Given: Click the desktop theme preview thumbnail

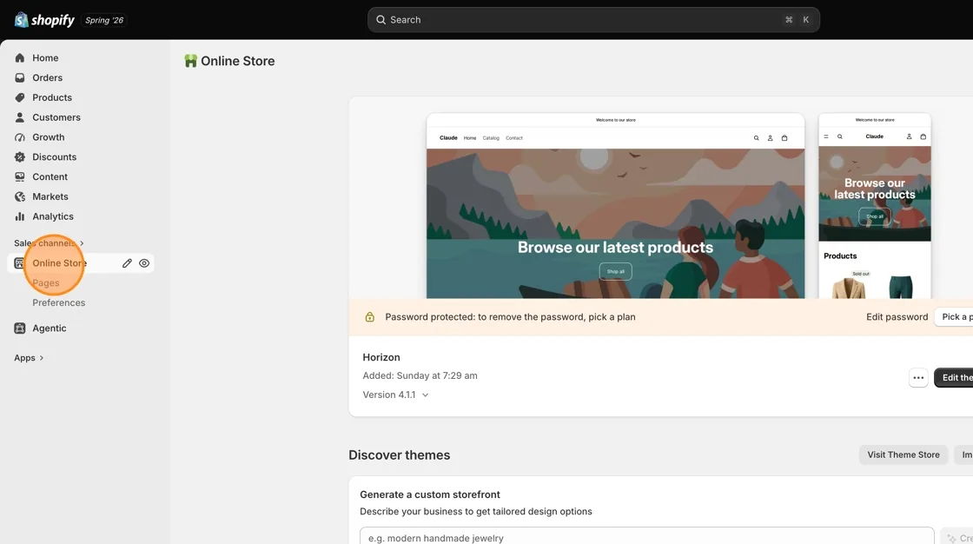Looking at the screenshot, I should coord(616,206).
